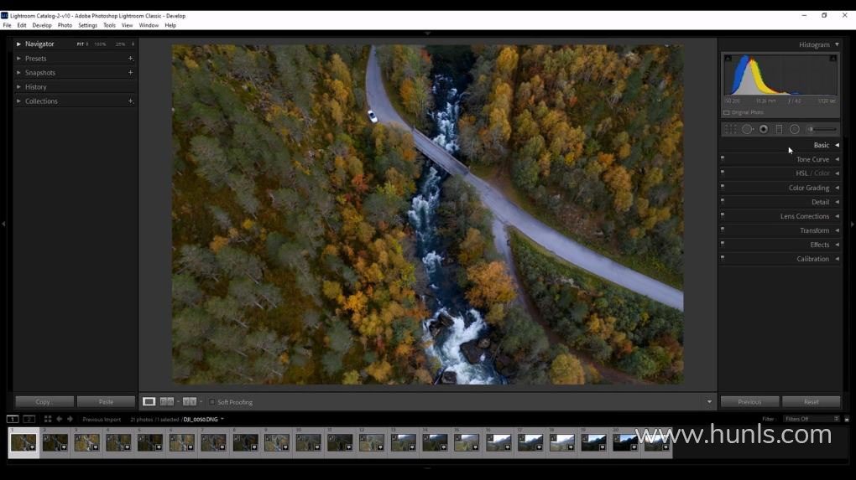Select the Red Eye Correction tool icon
The width and height of the screenshot is (856, 480).
click(x=764, y=129)
